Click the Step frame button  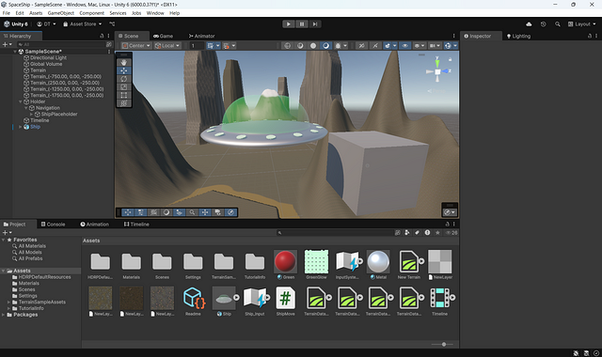pos(315,24)
